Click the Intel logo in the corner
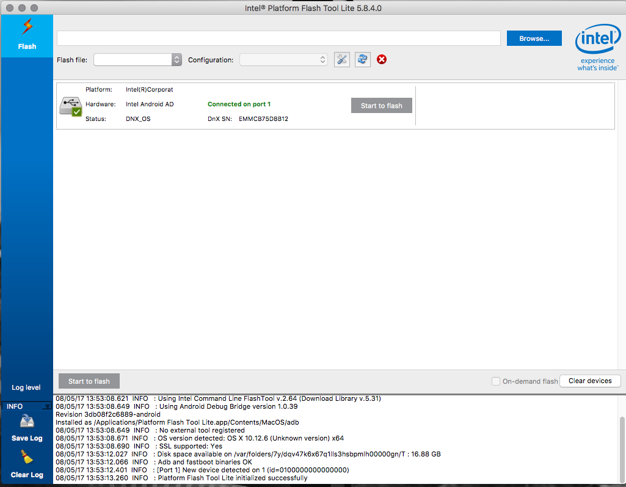Viewport: 626px width, 487px height. [597, 38]
